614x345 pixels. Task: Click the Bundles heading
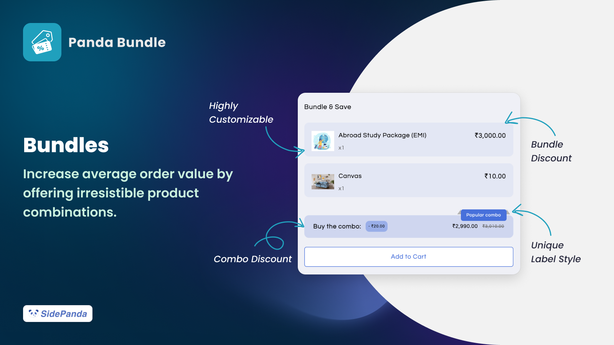(66, 145)
